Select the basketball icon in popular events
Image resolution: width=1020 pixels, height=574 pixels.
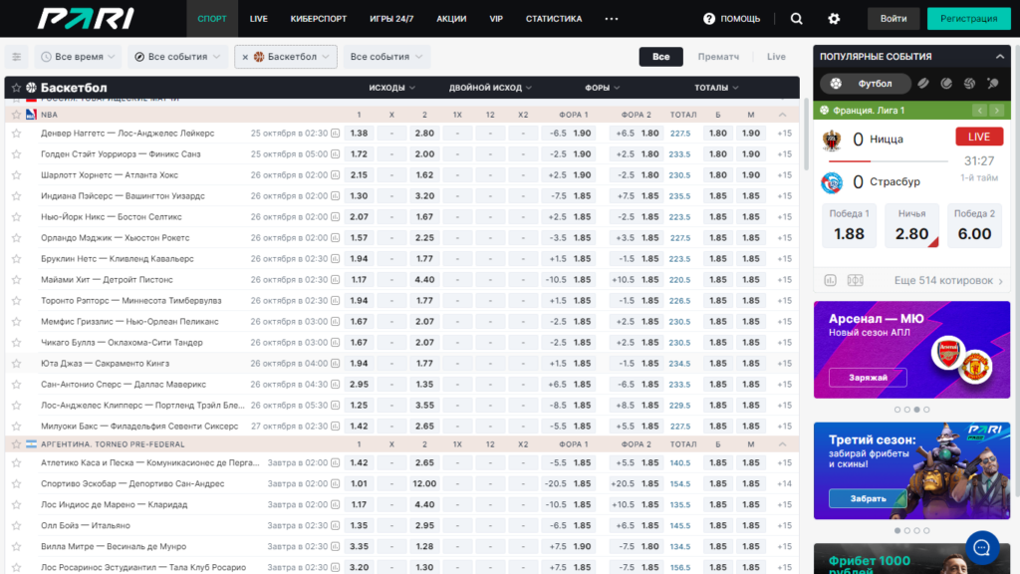coord(969,84)
